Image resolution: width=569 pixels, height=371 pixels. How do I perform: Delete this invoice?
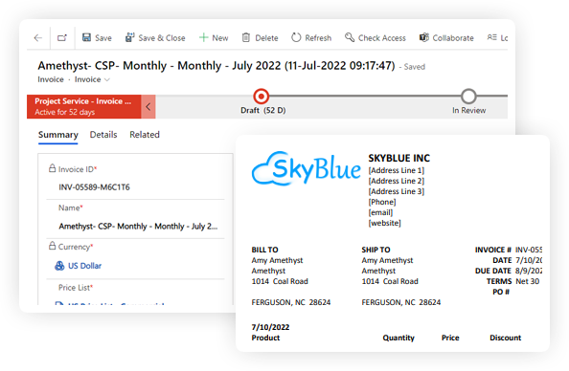point(261,37)
